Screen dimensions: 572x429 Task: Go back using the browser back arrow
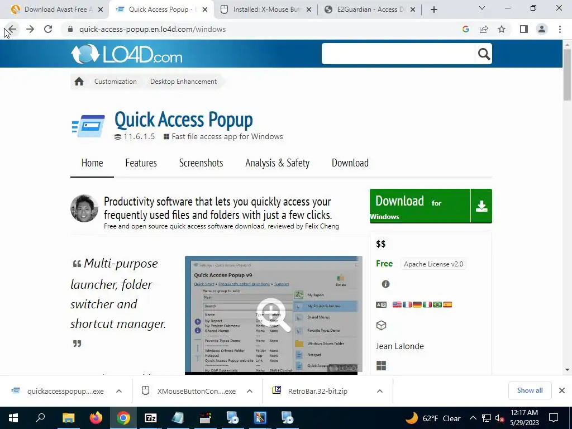pos(12,29)
